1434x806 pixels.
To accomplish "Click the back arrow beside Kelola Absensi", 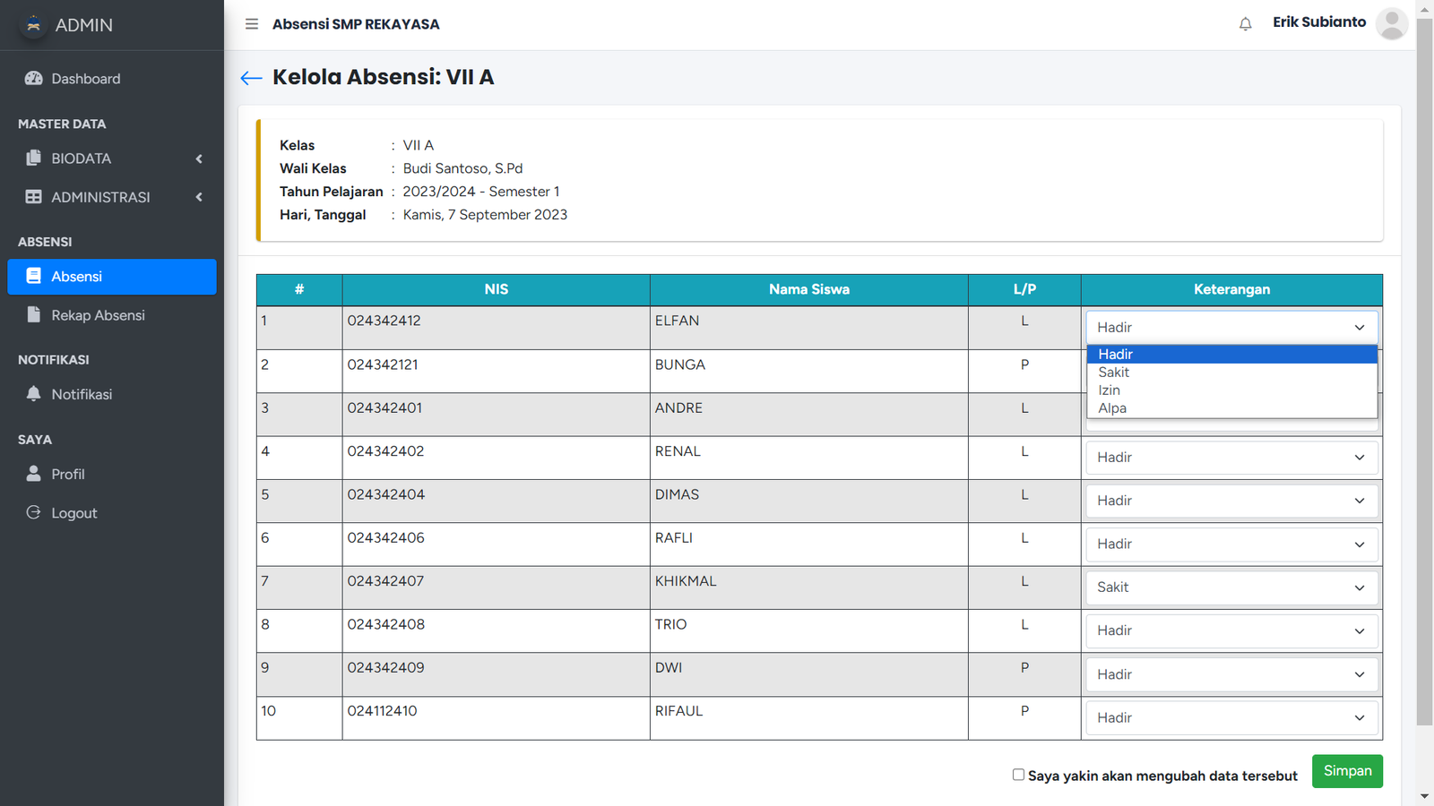I will [251, 78].
